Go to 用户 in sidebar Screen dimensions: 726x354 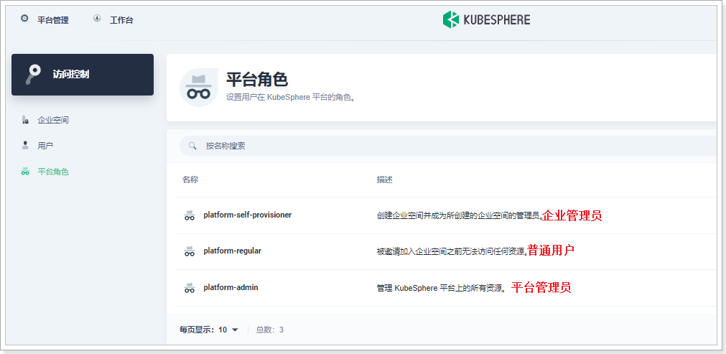[x=45, y=146]
